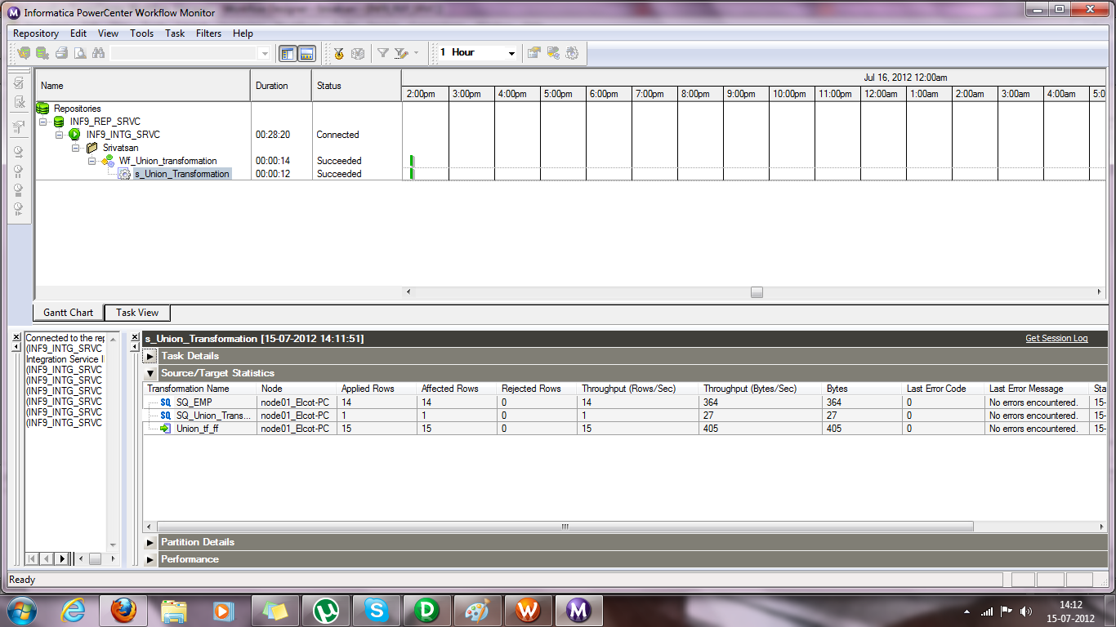This screenshot has width=1116, height=627.
Task: Click the Print icon in the toolbar
Action: click(60, 52)
